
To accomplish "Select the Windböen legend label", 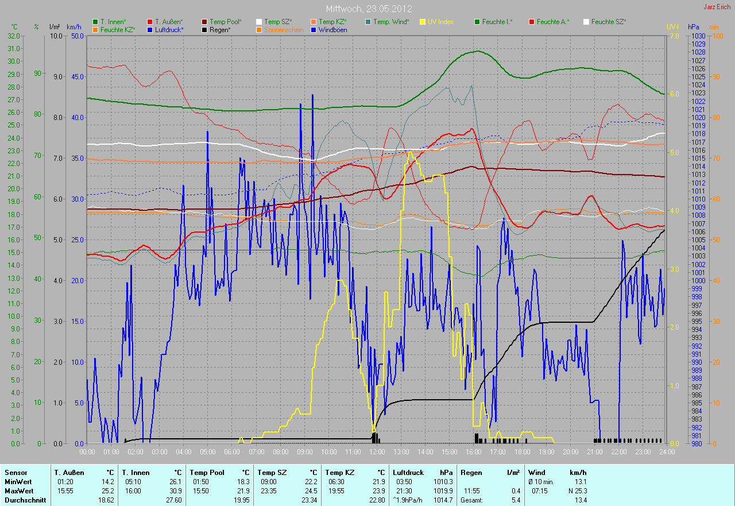I will point(333,29).
